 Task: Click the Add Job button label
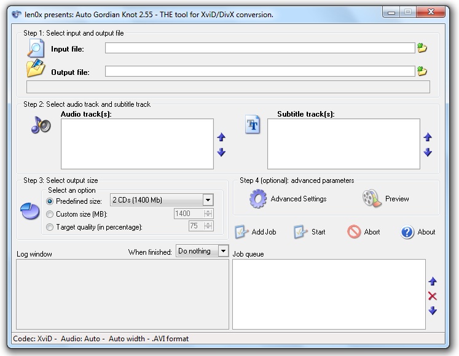point(264,232)
